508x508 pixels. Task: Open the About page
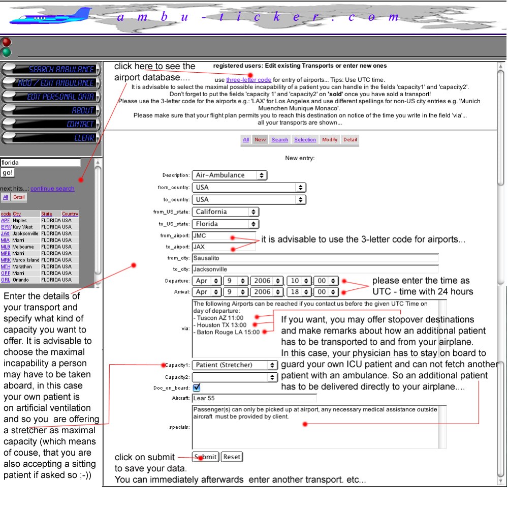point(50,110)
